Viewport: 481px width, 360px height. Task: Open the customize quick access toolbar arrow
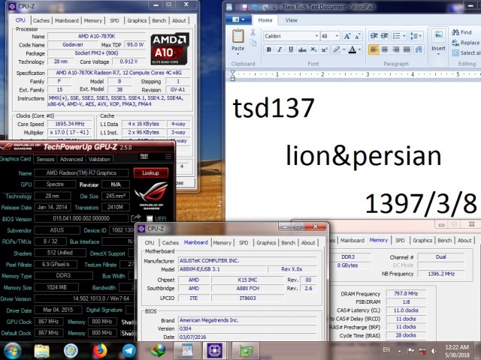[x=274, y=7]
